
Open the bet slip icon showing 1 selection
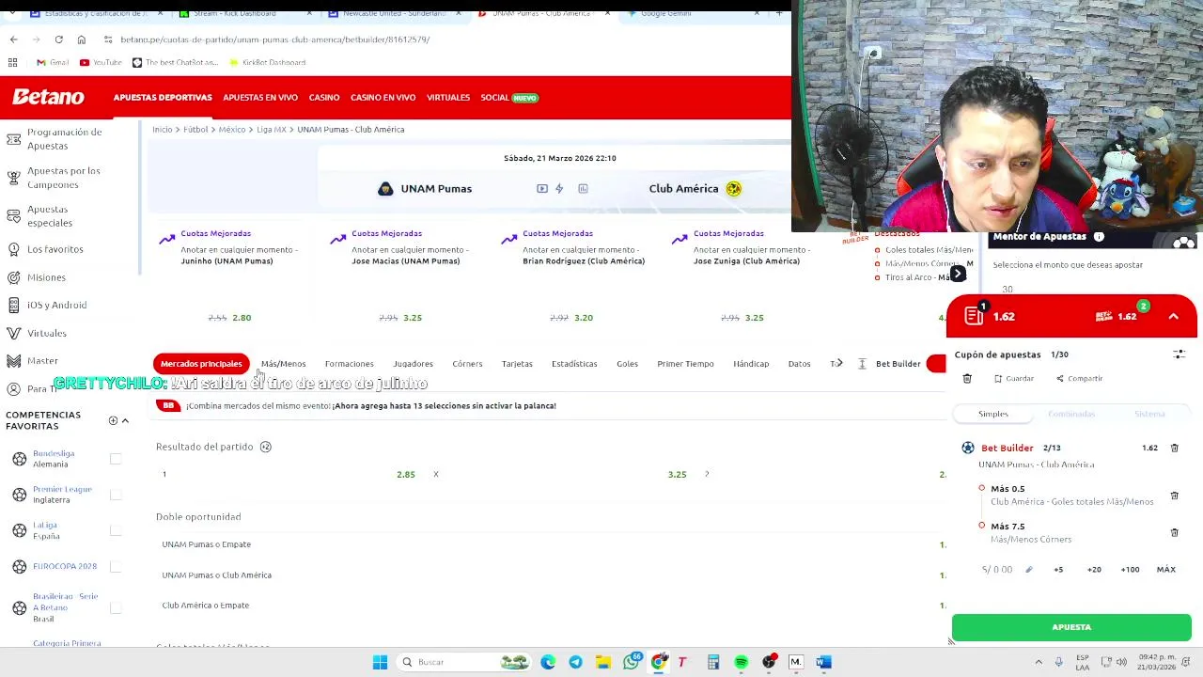[974, 316]
